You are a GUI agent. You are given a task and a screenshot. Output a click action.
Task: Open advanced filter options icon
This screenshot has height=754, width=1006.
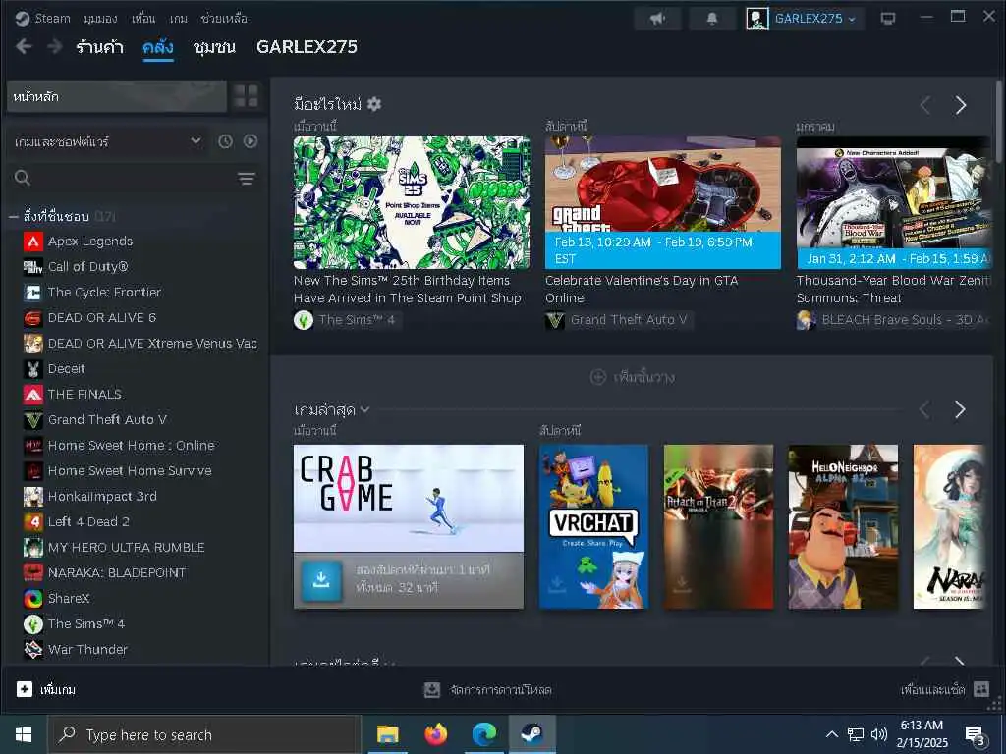click(x=247, y=179)
